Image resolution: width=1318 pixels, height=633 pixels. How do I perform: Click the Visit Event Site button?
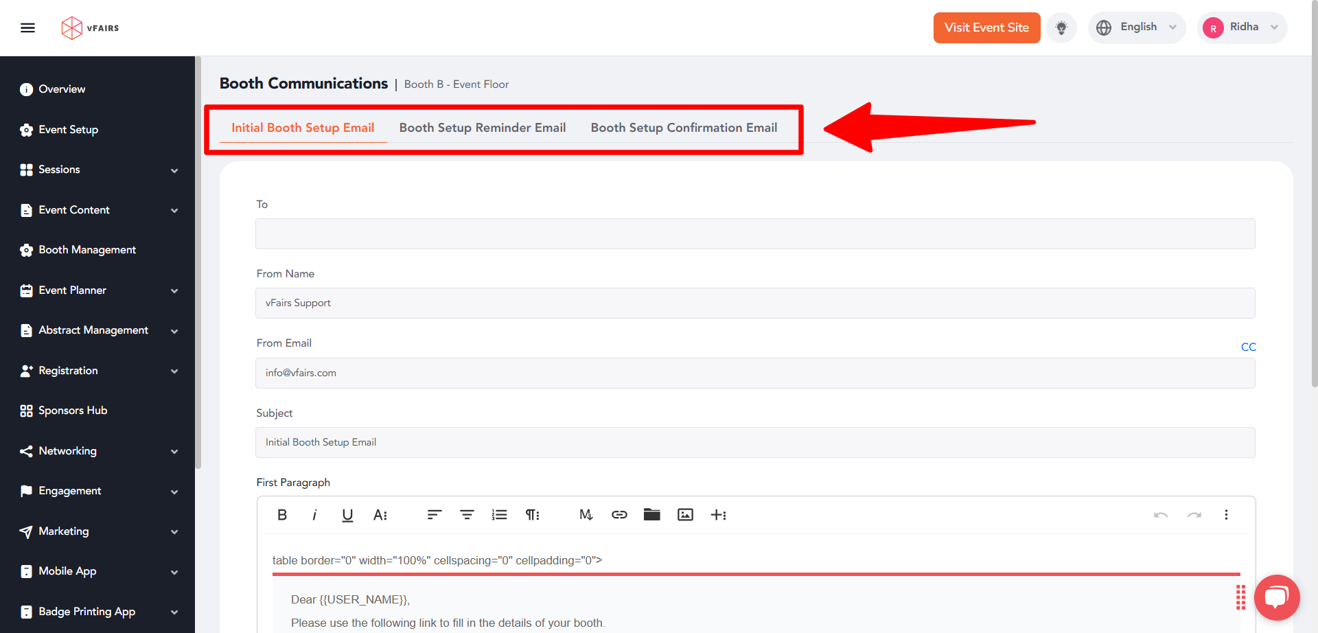click(x=986, y=27)
